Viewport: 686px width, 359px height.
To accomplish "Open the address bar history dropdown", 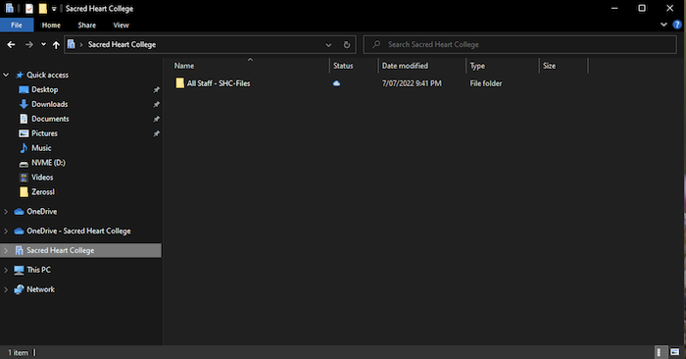I will click(x=328, y=45).
